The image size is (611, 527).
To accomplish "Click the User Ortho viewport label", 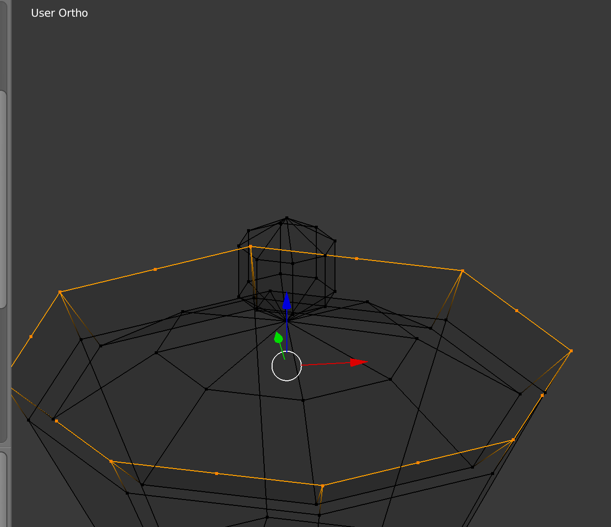I will click(59, 13).
